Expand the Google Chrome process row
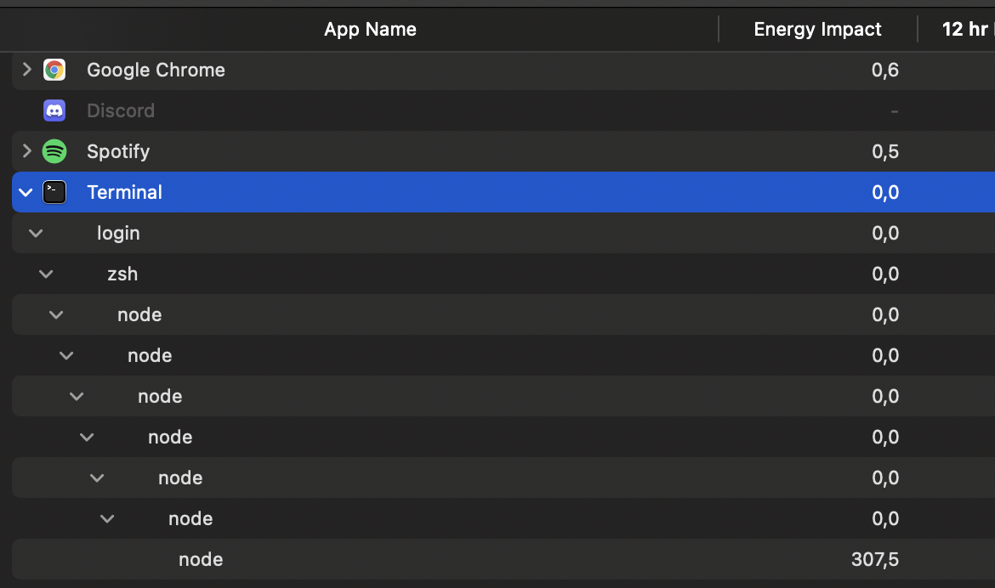995x588 pixels. point(26,70)
